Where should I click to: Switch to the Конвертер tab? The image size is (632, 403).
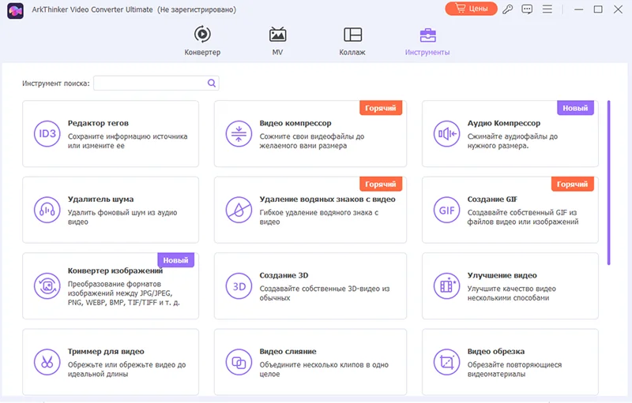pyautogui.click(x=202, y=41)
